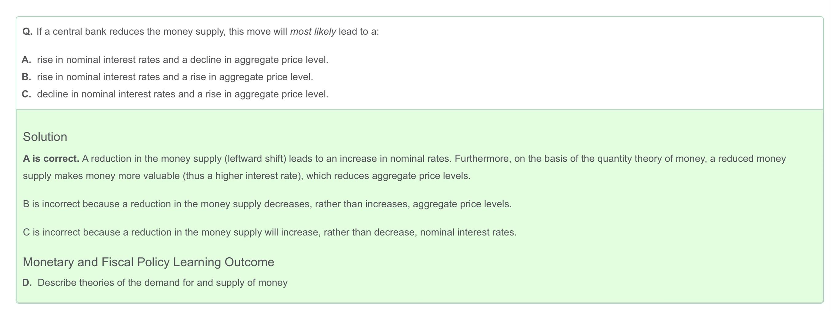Click the 'B is incorrect' explanation line
Screen dimensions: 831x311
[x=267, y=204]
